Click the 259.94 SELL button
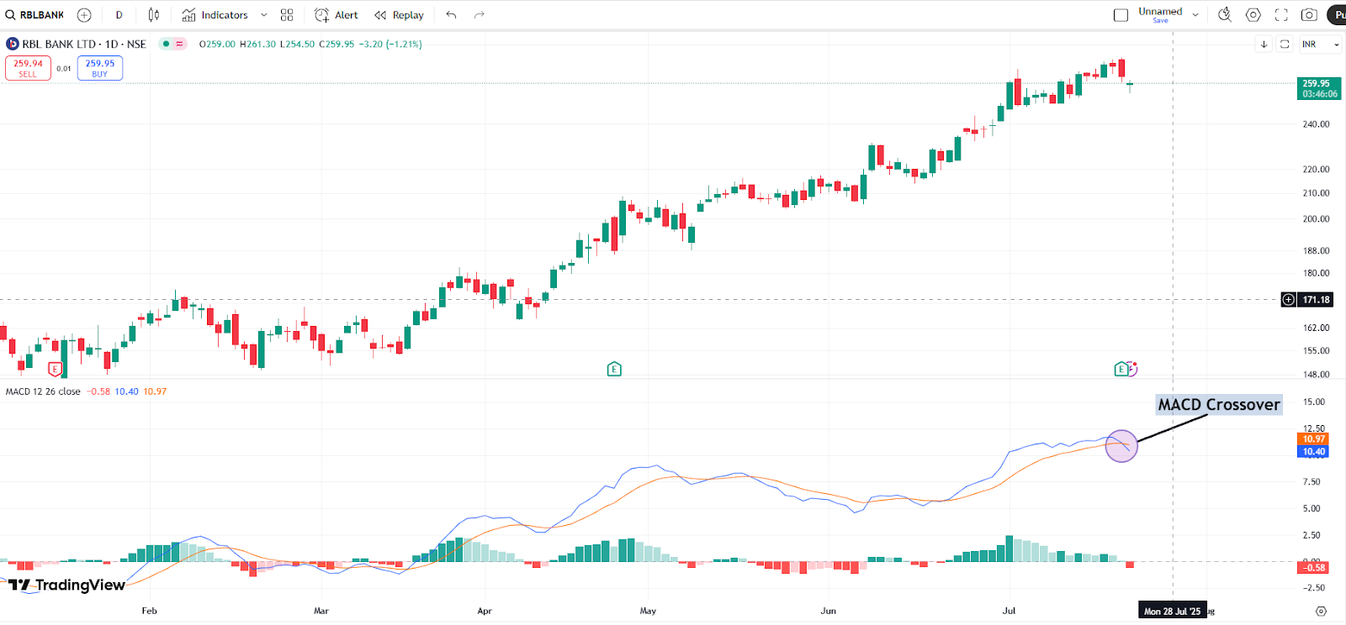Screen dimensions: 1346x625 point(28,68)
